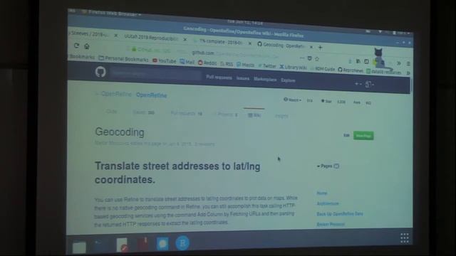Click the green New Page button
Viewport: 456px width, 256px height.
coord(363,136)
